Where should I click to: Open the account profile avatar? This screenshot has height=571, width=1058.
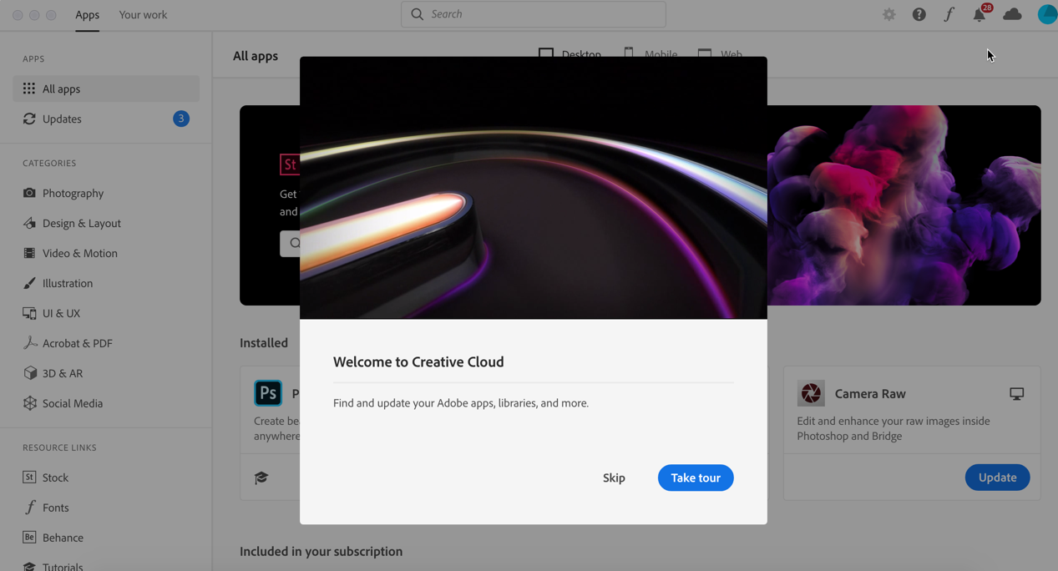(1047, 14)
